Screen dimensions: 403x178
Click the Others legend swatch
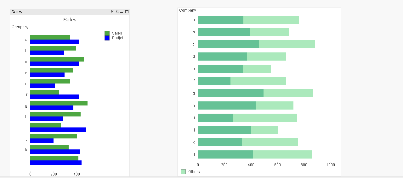pos(183,172)
